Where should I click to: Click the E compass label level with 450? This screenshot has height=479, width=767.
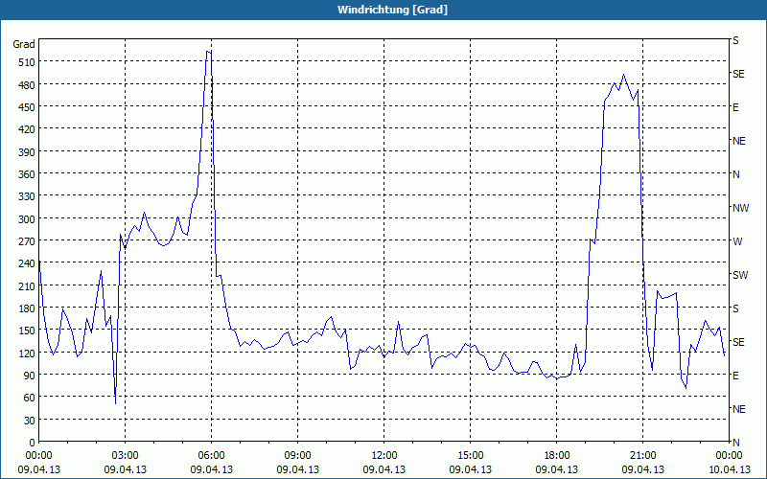pos(735,107)
